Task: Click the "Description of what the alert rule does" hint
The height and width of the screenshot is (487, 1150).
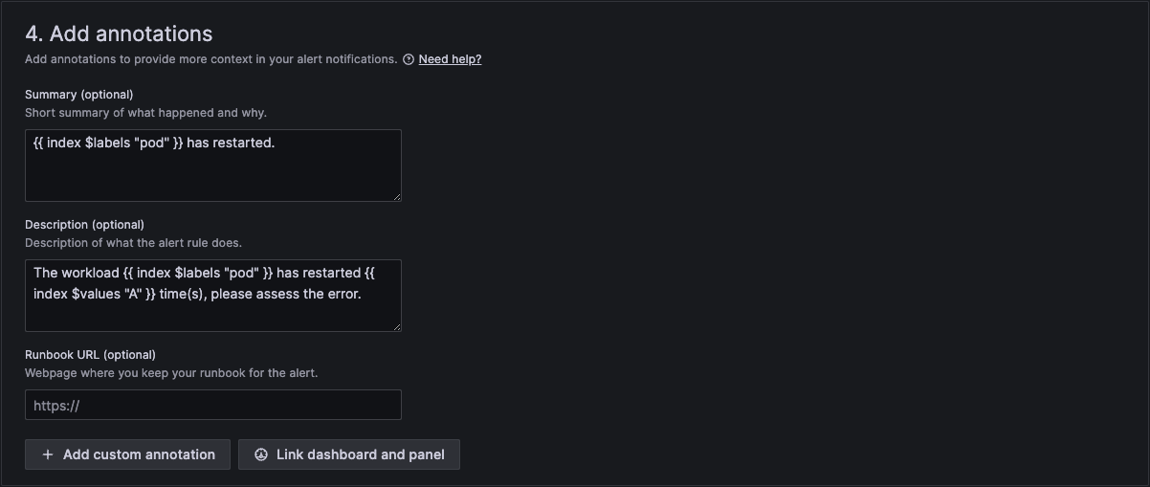Action: click(x=133, y=243)
